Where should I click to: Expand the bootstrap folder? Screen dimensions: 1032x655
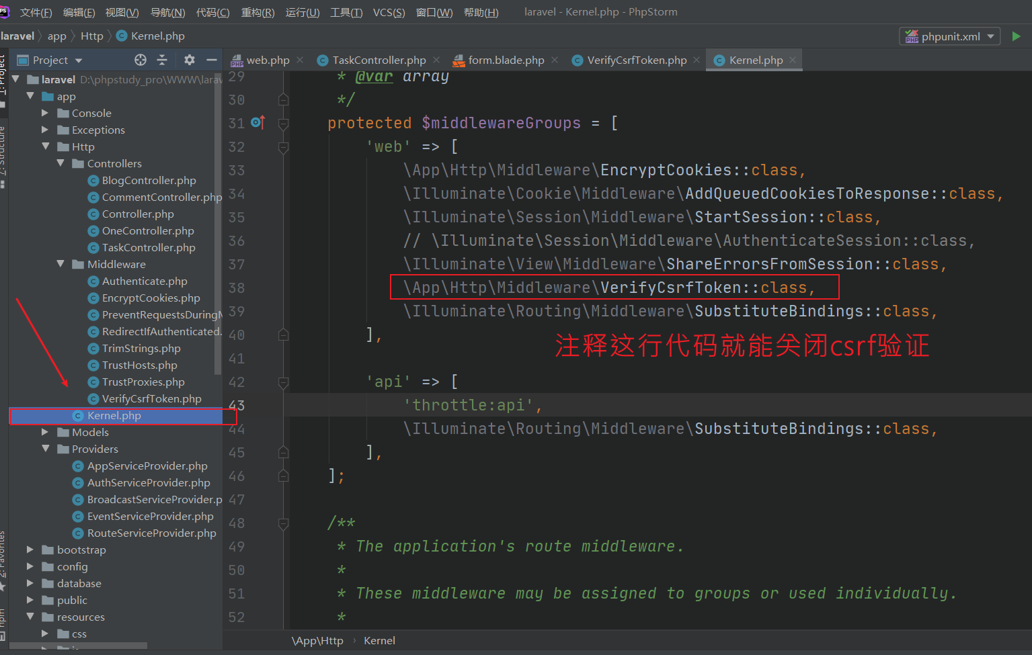30,550
